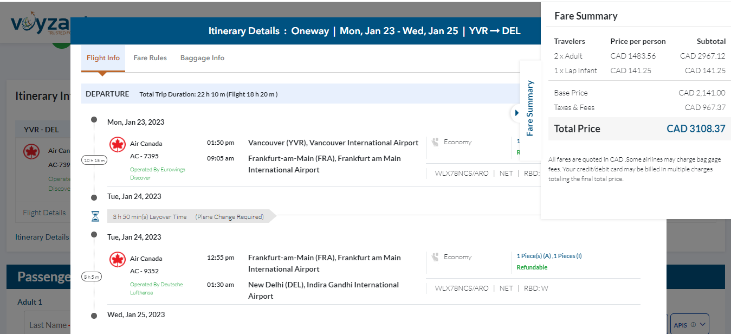Click the info icon on the APIS button
Screen dimensions: 731x334
pos(693,325)
